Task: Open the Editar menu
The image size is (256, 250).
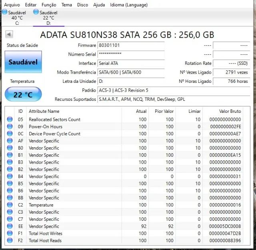Action: point(31,5)
